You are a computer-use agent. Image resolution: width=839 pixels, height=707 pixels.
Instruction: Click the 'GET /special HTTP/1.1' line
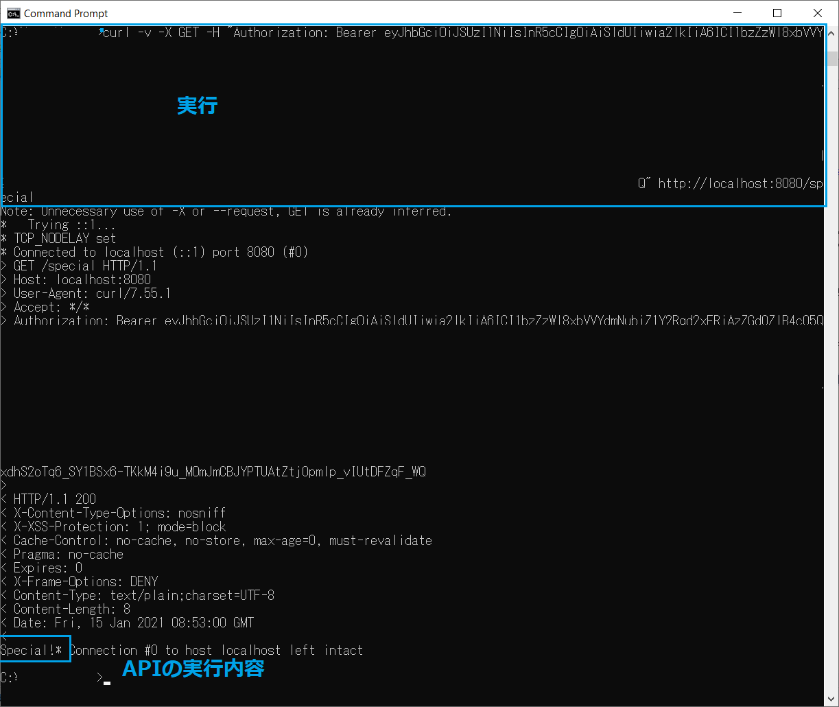coord(79,266)
